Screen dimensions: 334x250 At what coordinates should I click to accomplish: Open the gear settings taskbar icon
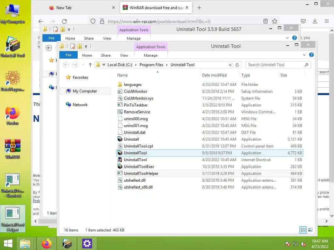point(87,243)
